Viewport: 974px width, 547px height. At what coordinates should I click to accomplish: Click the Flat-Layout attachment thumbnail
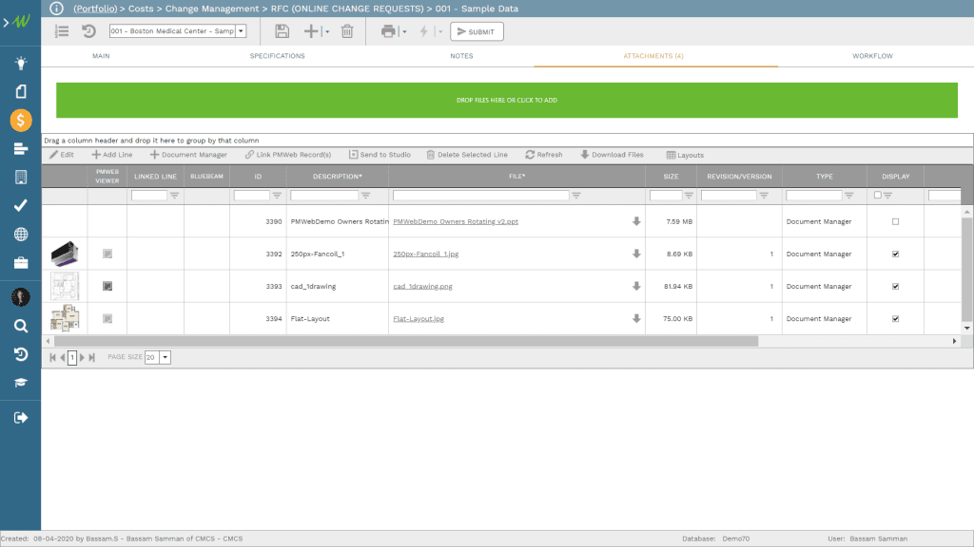click(64, 318)
